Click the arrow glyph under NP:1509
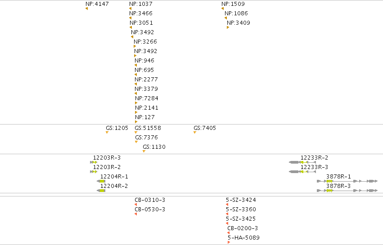The height and width of the screenshot is (245, 383). (x=222, y=9)
